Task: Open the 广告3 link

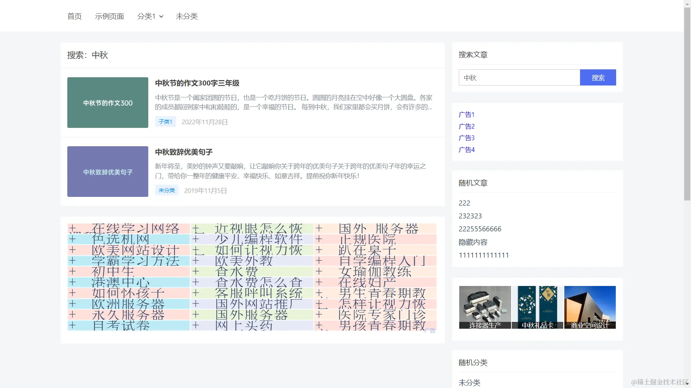Action: tap(466, 138)
